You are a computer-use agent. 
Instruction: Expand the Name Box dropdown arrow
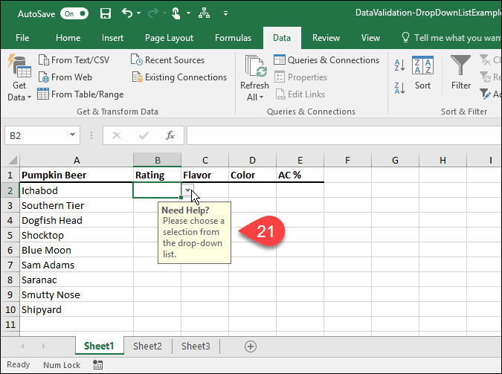(73, 135)
